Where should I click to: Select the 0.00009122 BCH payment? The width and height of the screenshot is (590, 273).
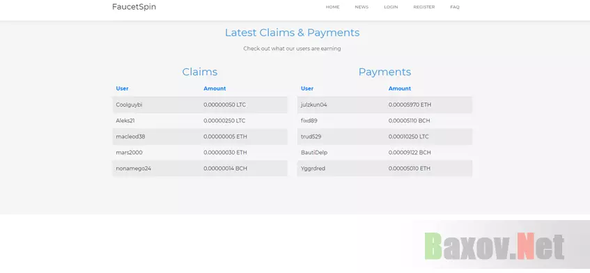pyautogui.click(x=410, y=153)
